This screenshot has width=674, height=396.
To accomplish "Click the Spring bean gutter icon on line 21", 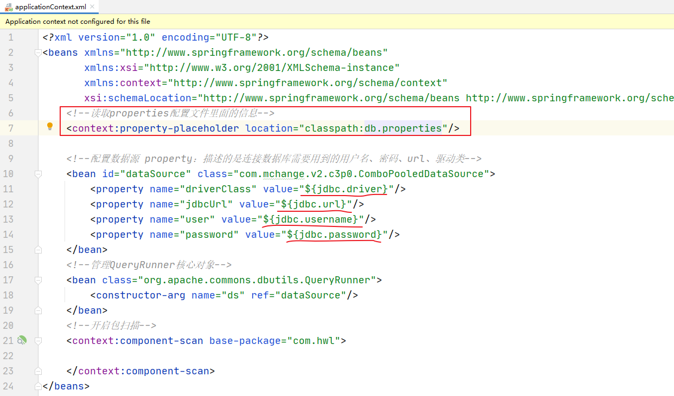I will tap(21, 340).
